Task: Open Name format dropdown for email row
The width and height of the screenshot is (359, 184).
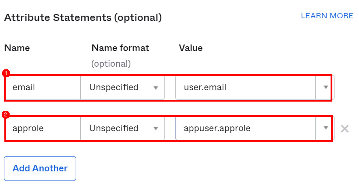Action: pyautogui.click(x=122, y=87)
